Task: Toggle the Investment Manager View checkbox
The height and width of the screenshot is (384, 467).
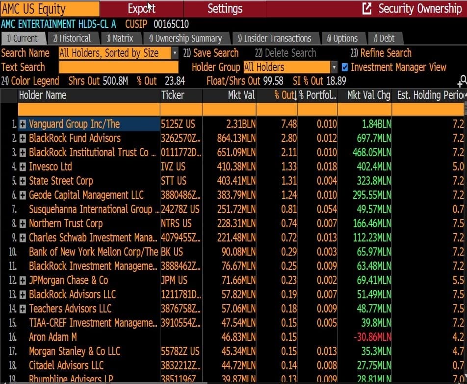Action: tap(344, 67)
